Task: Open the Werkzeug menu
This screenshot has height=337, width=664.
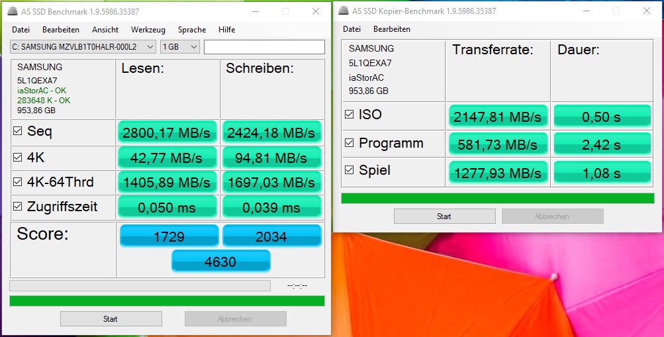Action: tap(148, 30)
